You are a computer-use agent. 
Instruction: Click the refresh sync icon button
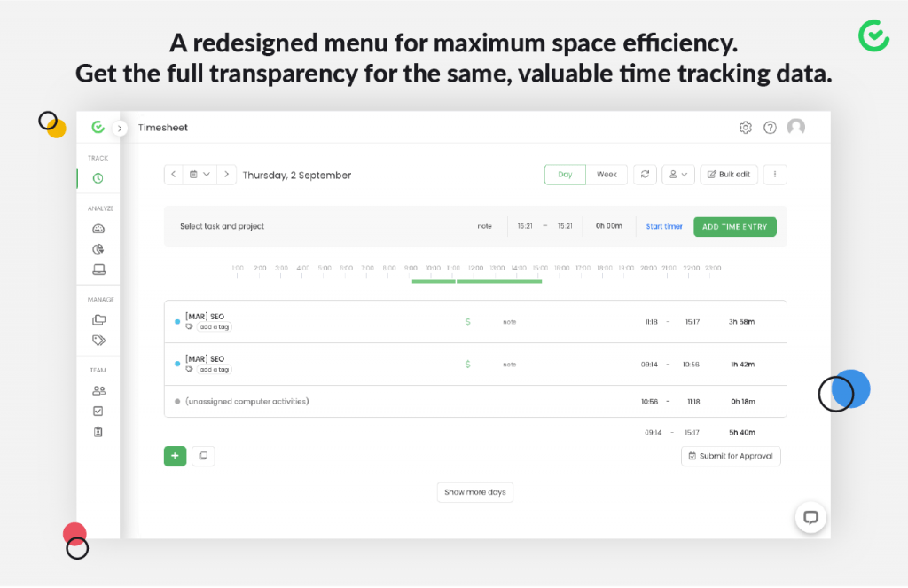pos(645,175)
